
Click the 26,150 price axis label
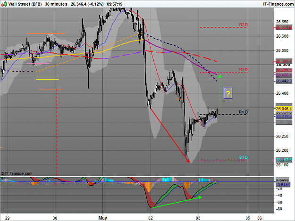click(282, 164)
